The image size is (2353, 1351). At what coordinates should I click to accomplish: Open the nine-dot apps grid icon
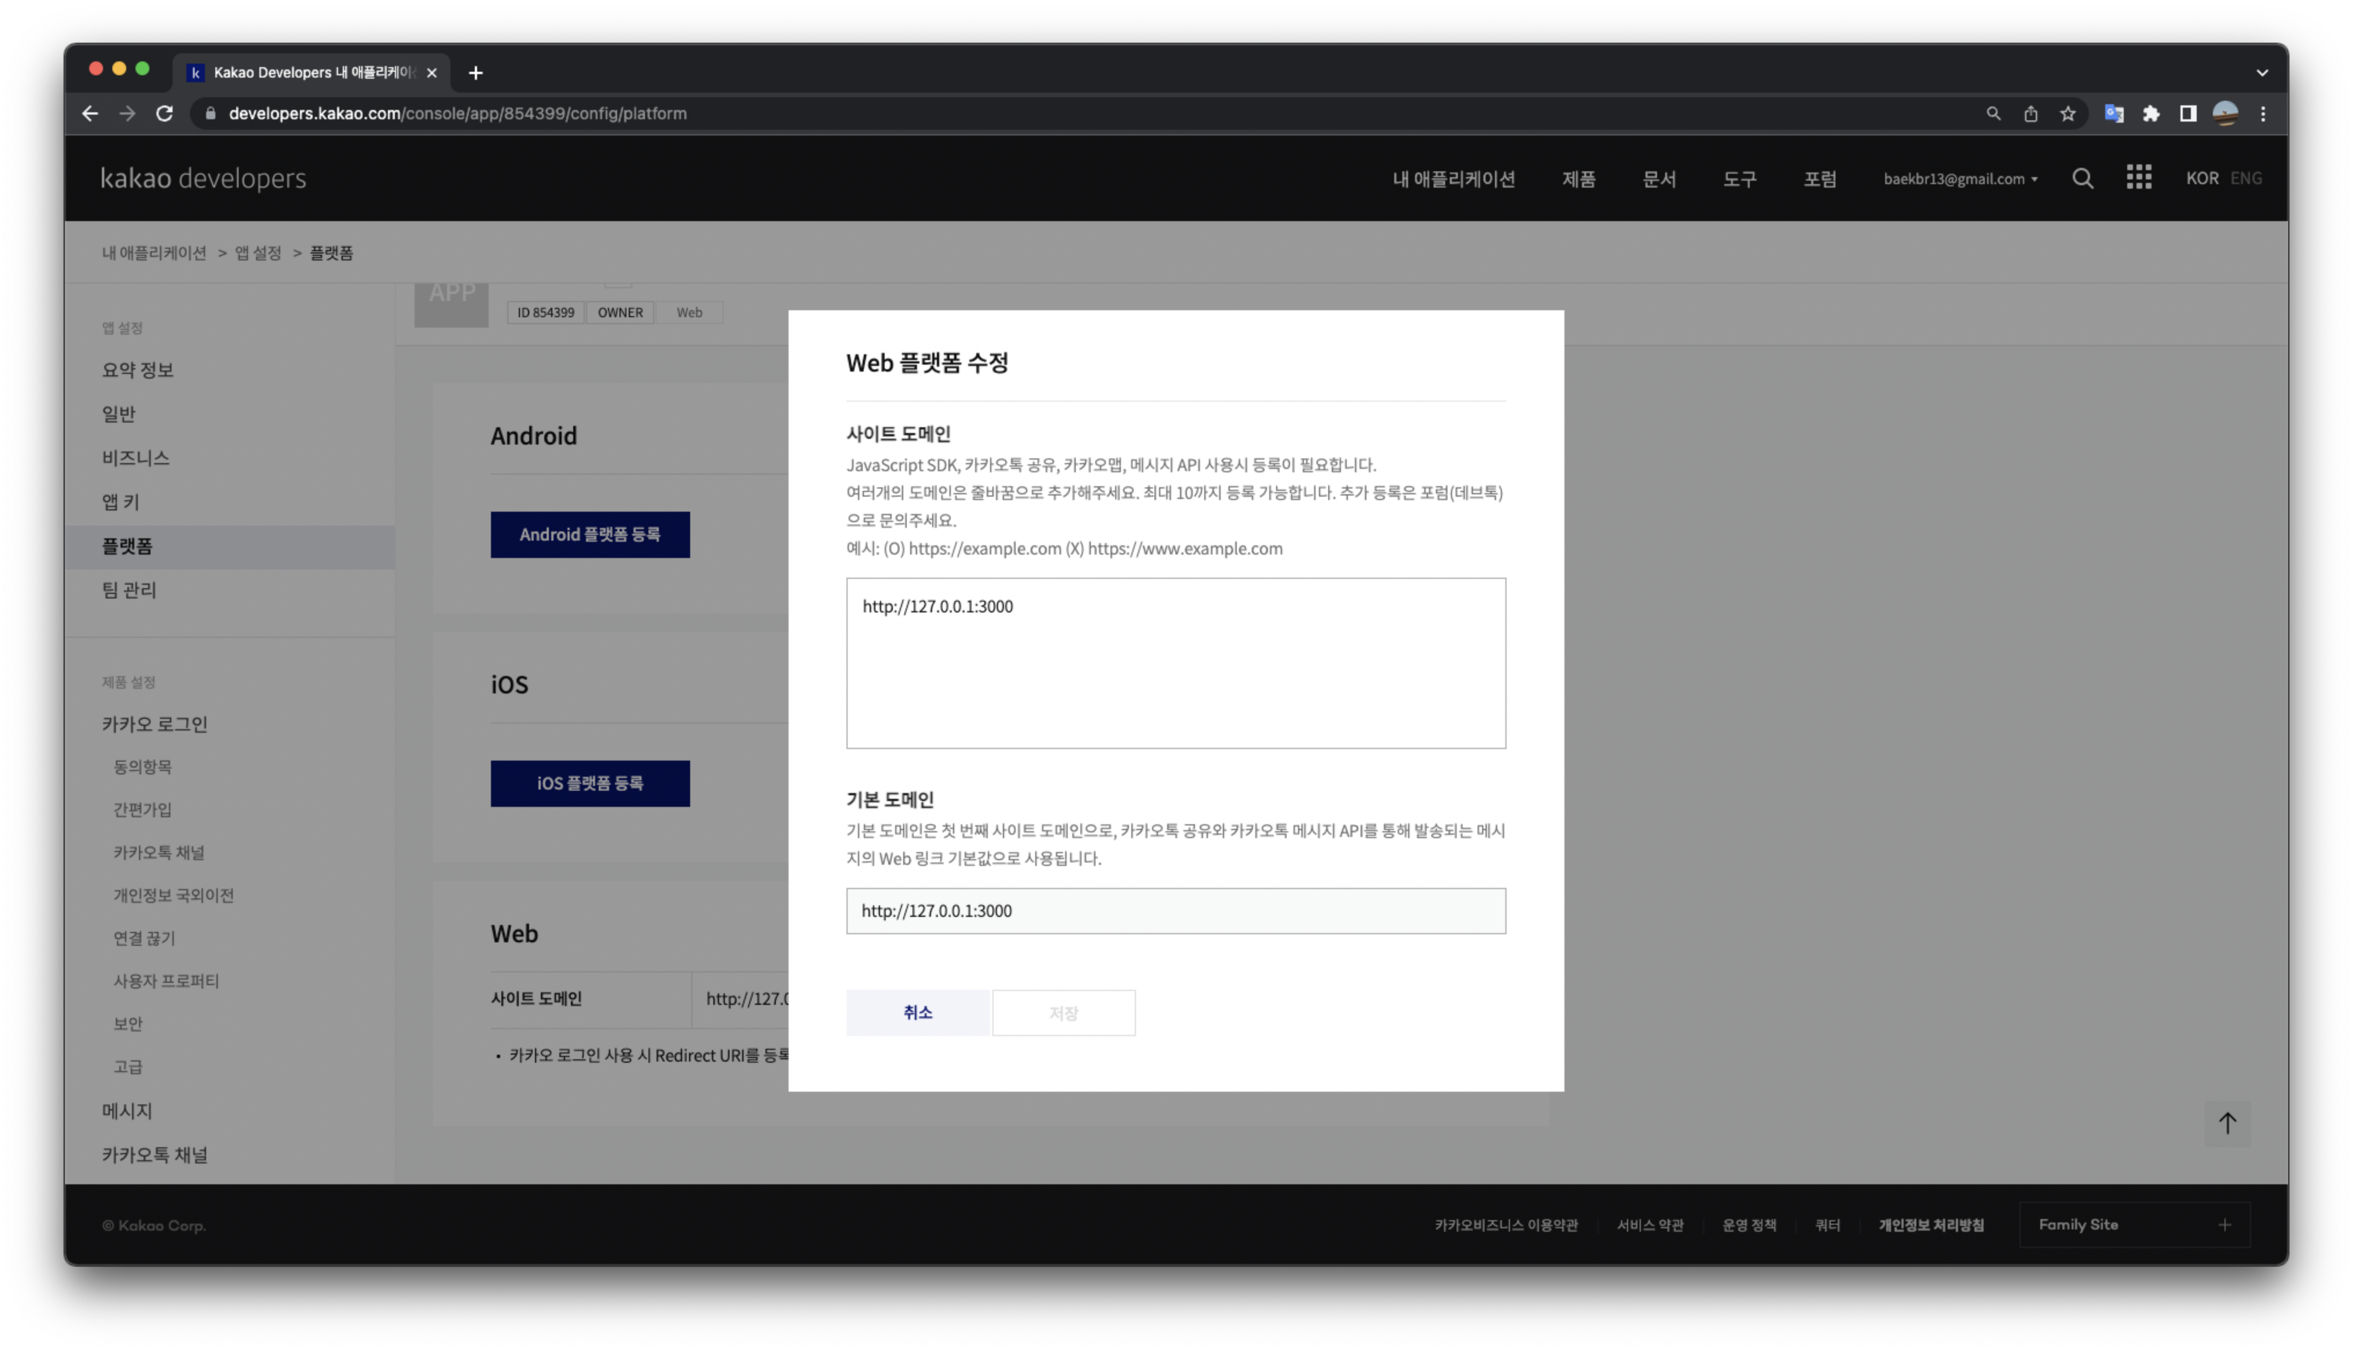(x=2139, y=177)
